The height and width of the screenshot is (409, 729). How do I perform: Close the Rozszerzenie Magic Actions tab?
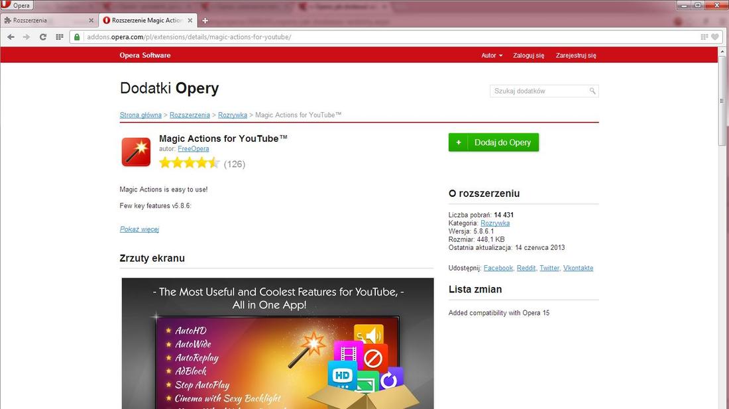[190, 21]
